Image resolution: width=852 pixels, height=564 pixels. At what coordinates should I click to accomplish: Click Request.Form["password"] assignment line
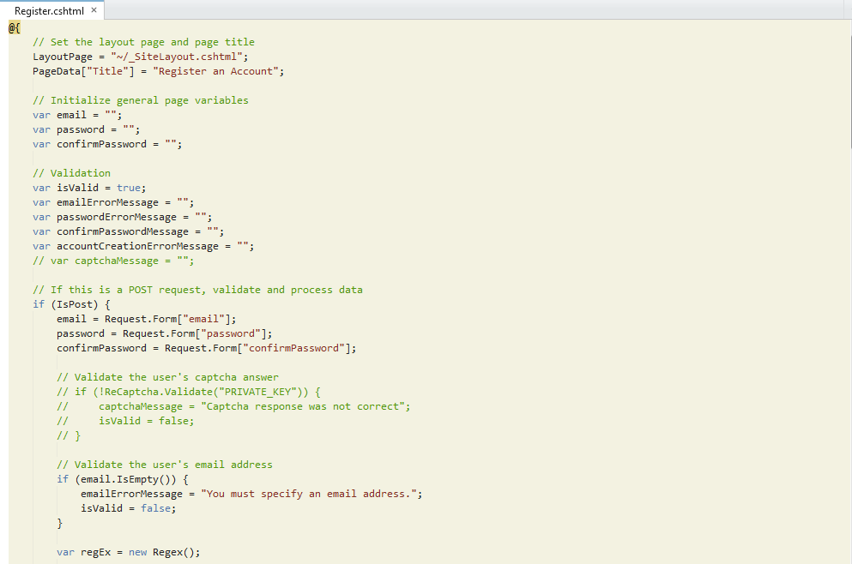(164, 333)
